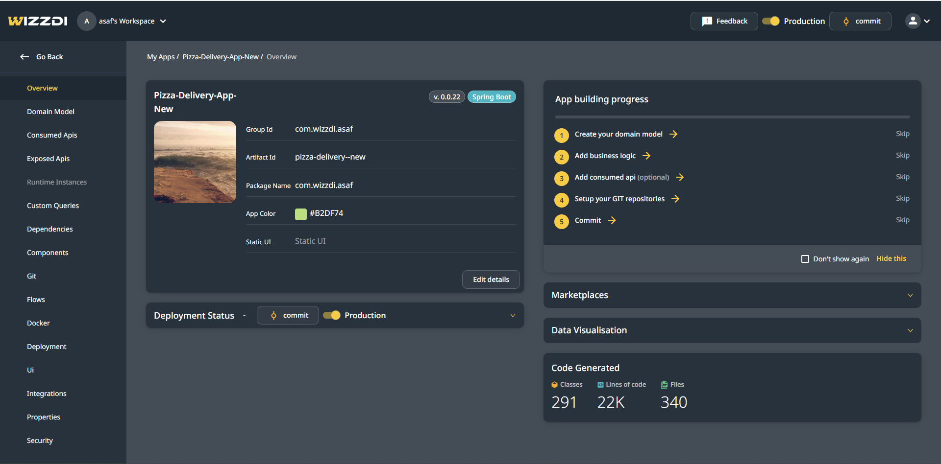The width and height of the screenshot is (941, 464).
Task: Click arrow next to Add business logic
Action: coord(646,156)
